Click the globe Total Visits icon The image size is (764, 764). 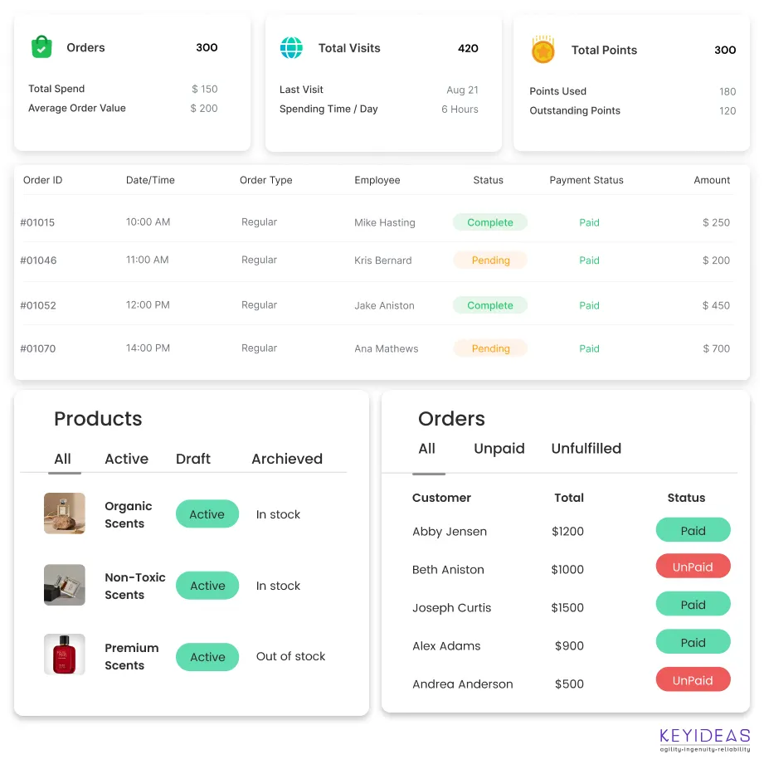point(291,48)
